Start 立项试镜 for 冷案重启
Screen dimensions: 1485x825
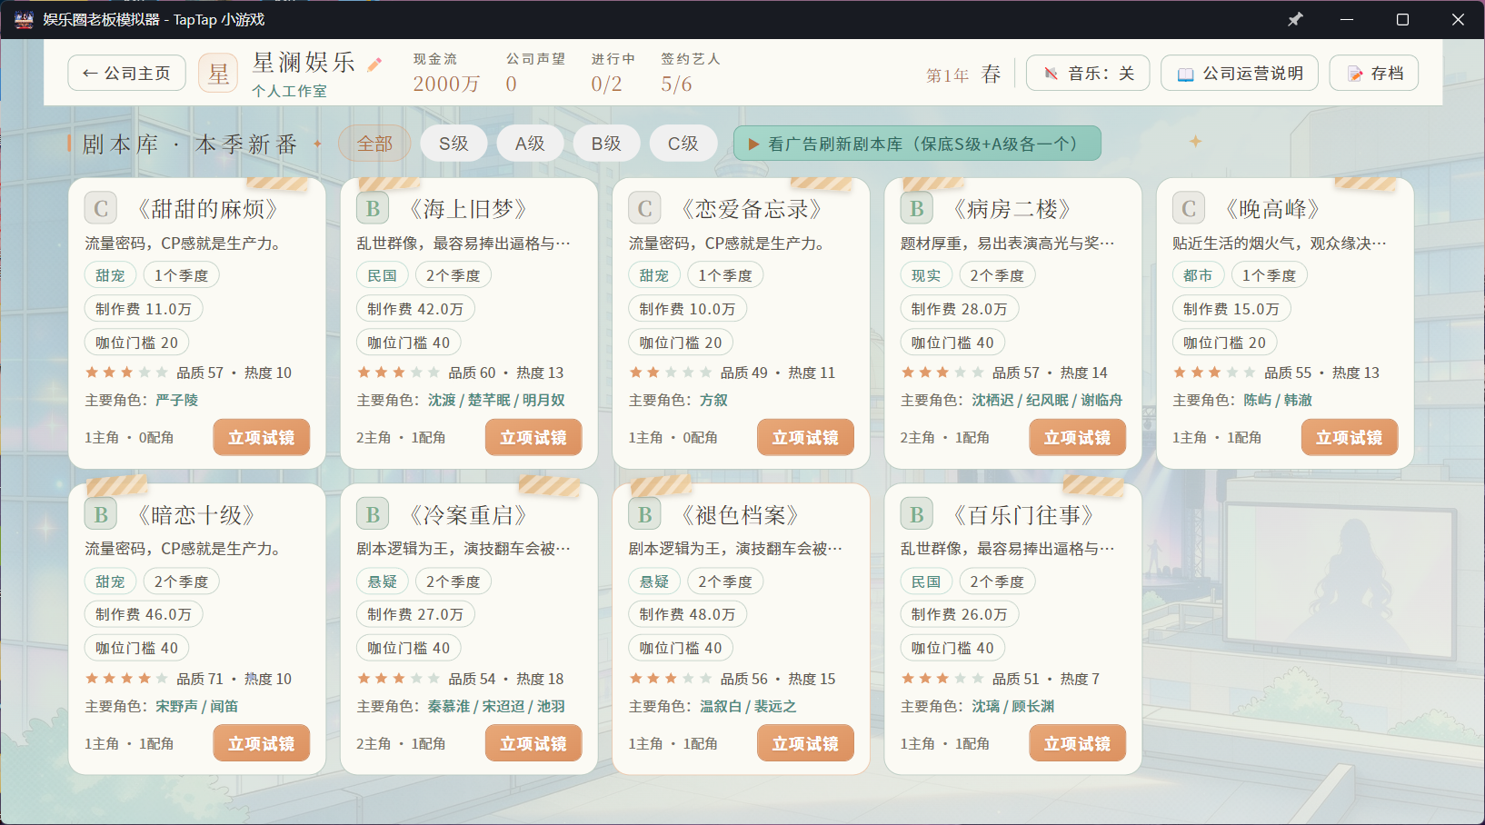(x=533, y=743)
